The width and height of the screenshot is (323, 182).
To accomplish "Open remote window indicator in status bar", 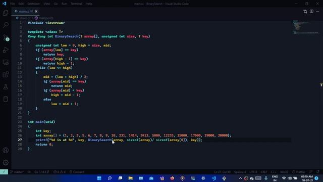I will pos(4,172).
